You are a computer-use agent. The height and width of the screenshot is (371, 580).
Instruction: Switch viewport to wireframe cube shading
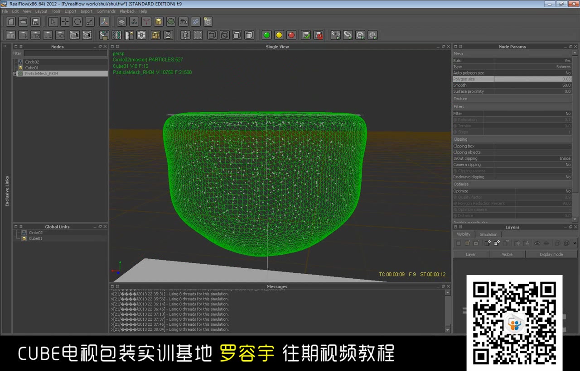click(x=212, y=35)
